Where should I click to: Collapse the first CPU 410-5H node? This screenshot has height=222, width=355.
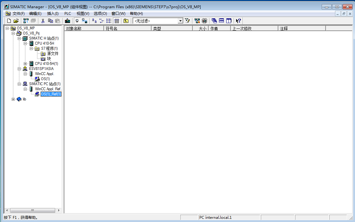coord(25,43)
